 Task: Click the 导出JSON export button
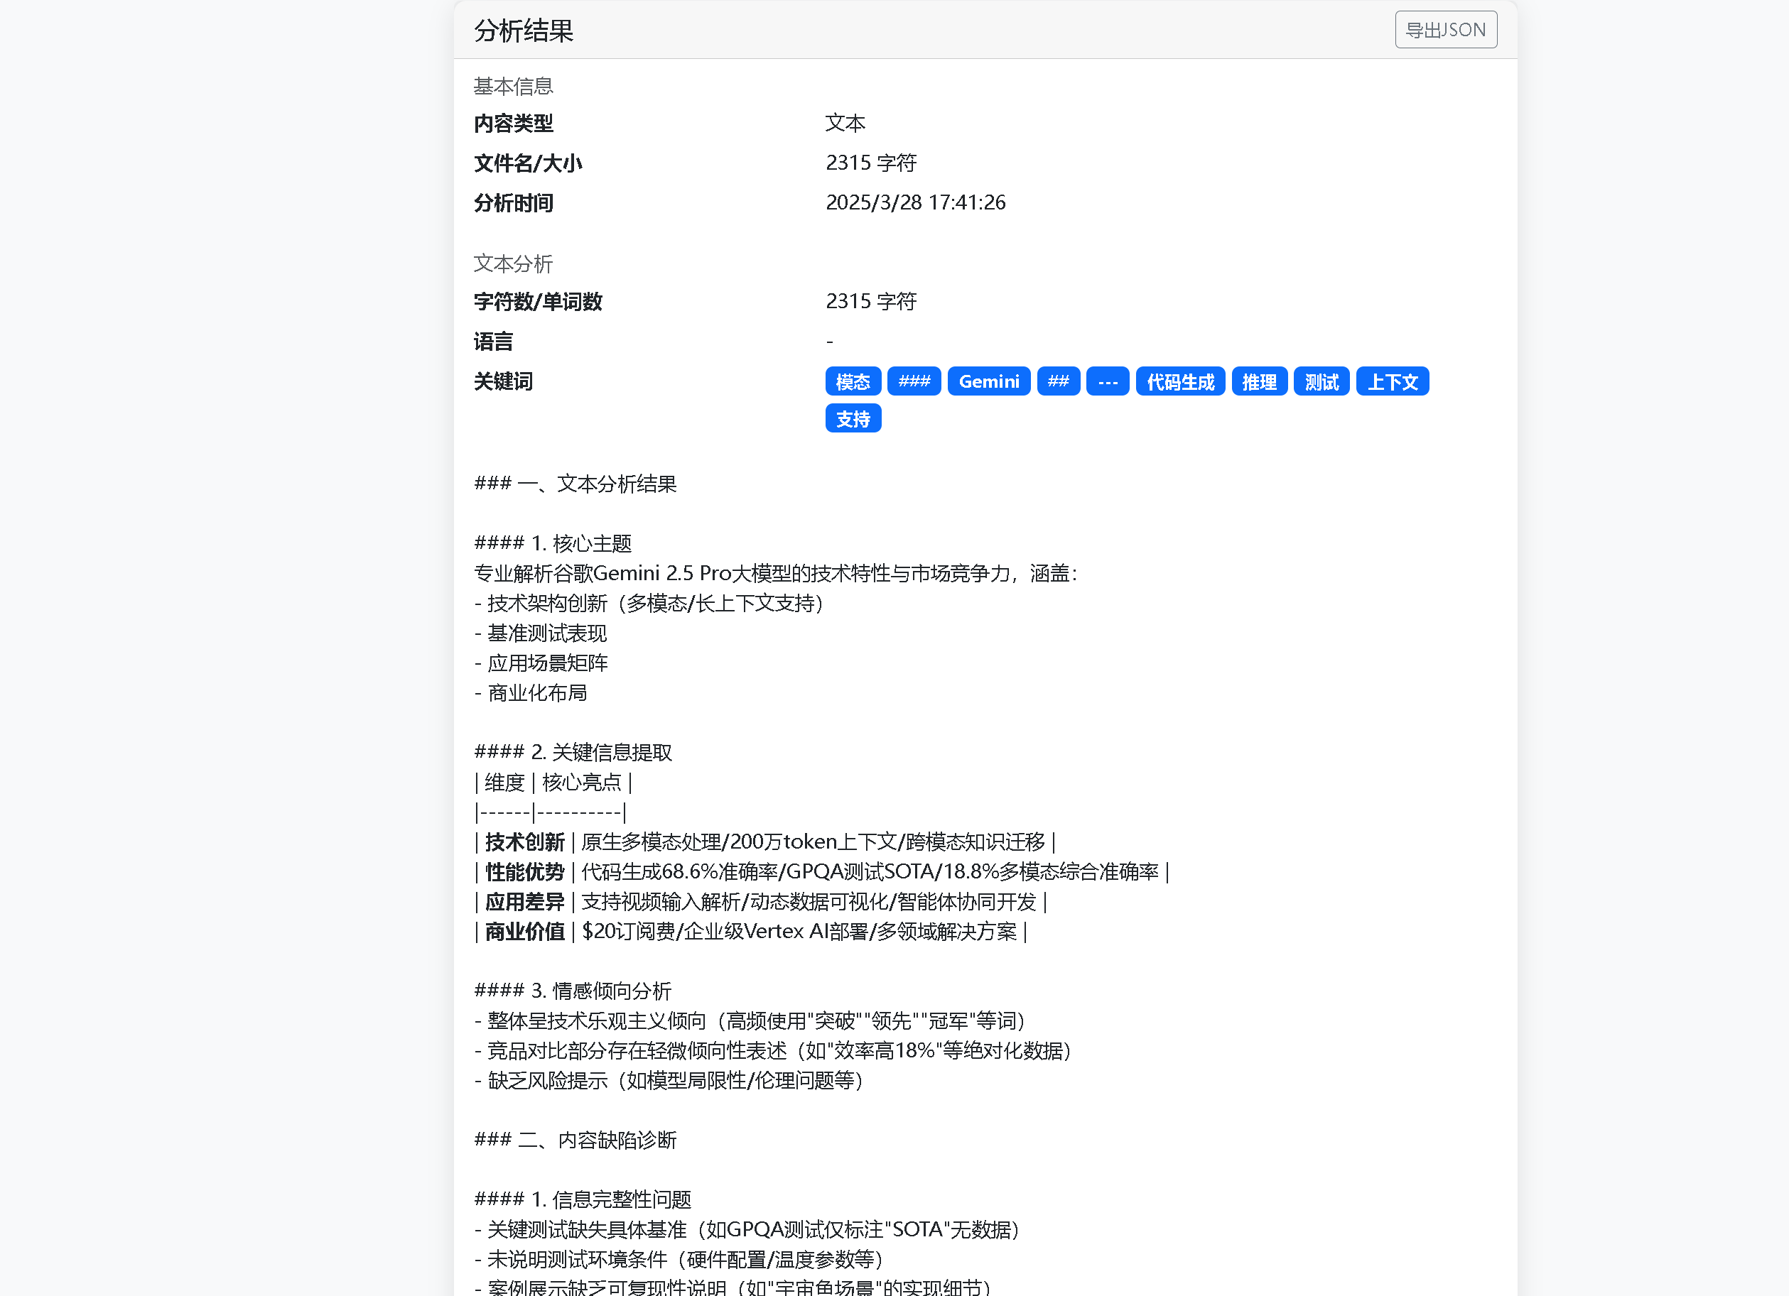pos(1445,30)
